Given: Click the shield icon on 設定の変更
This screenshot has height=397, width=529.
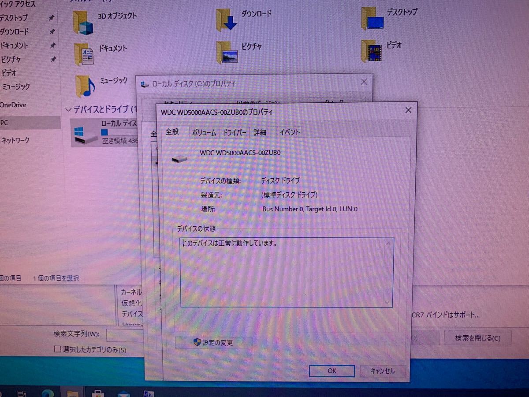Looking at the screenshot, I should click(x=197, y=342).
